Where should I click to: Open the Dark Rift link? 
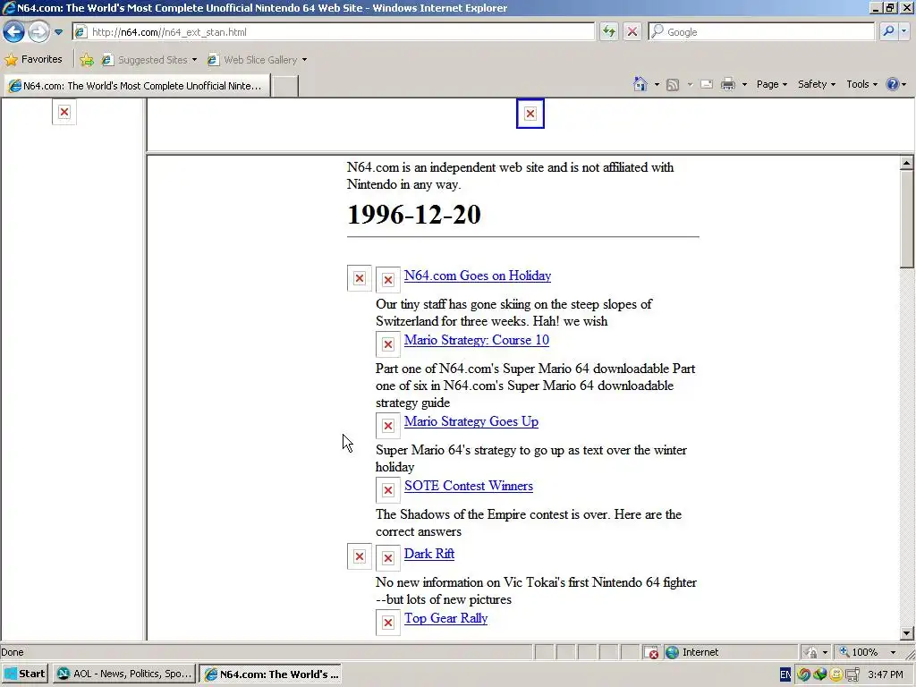[428, 554]
